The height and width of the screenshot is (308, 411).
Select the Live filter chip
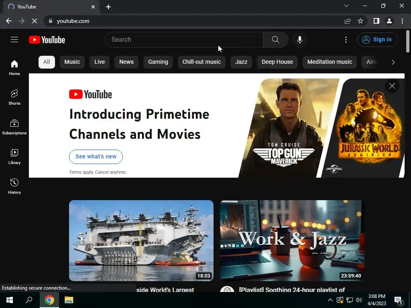coord(100,62)
